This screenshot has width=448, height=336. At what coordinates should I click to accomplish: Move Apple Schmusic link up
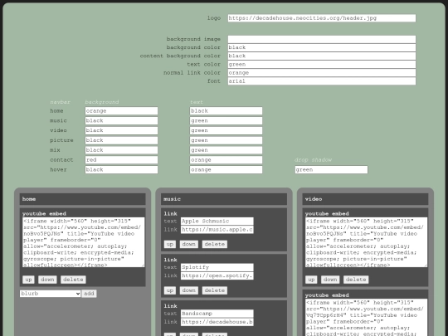(x=170, y=244)
